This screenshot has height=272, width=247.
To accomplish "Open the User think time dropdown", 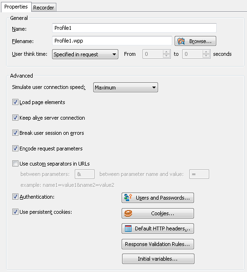I will pos(85,54).
